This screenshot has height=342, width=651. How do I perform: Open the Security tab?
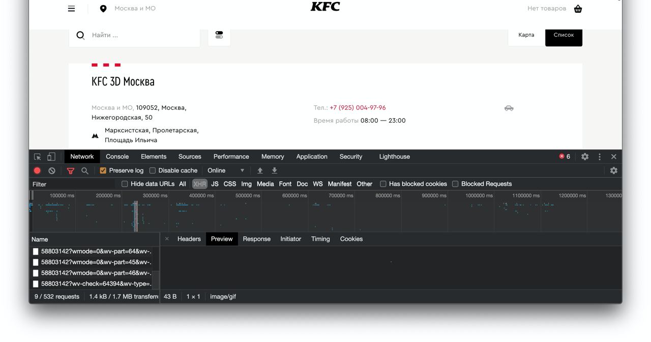351,157
